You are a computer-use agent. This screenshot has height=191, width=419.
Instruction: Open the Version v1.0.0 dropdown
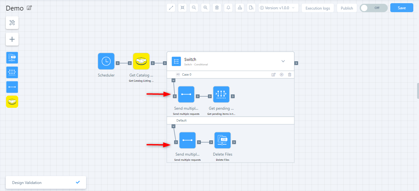[x=278, y=8]
